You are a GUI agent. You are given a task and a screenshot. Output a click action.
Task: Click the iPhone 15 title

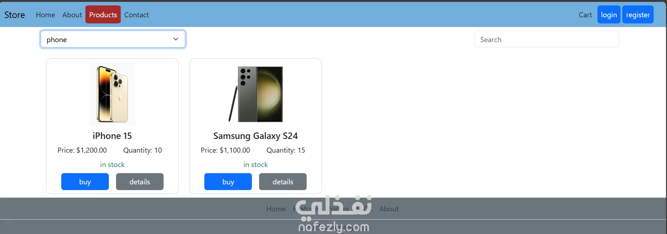(112, 136)
